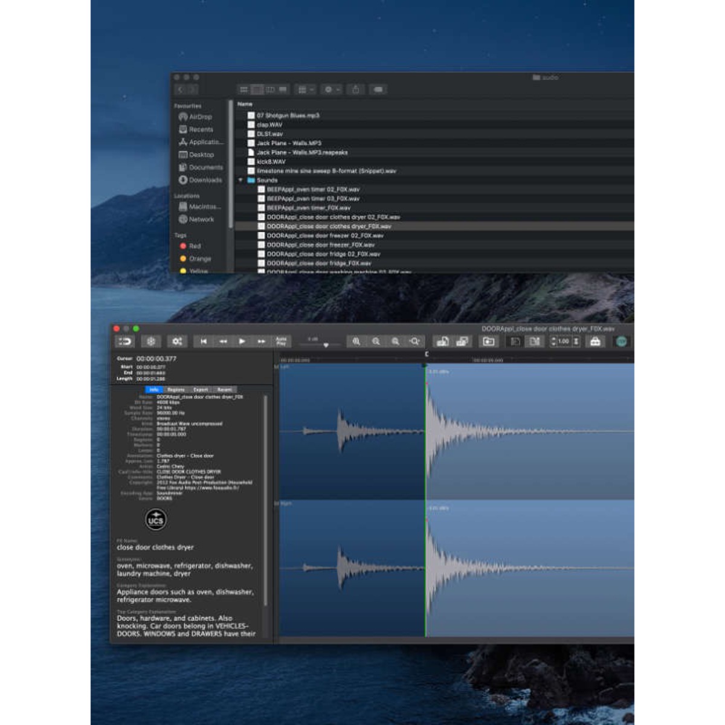
Task: Select Network in Finder sidebar
Action: pyautogui.click(x=196, y=219)
